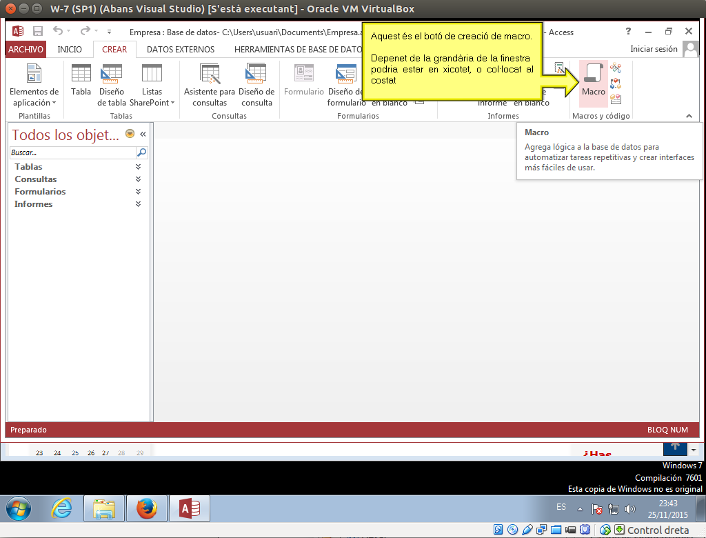Click the Action Center flag icon
The image size is (706, 538).
(x=597, y=509)
